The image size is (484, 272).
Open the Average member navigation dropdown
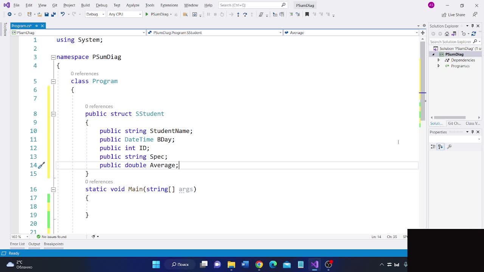(351, 32)
